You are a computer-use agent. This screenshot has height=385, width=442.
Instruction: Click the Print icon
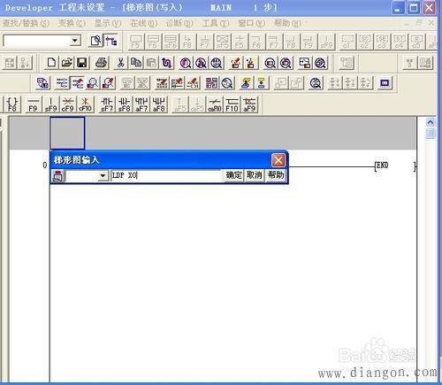(x=102, y=63)
